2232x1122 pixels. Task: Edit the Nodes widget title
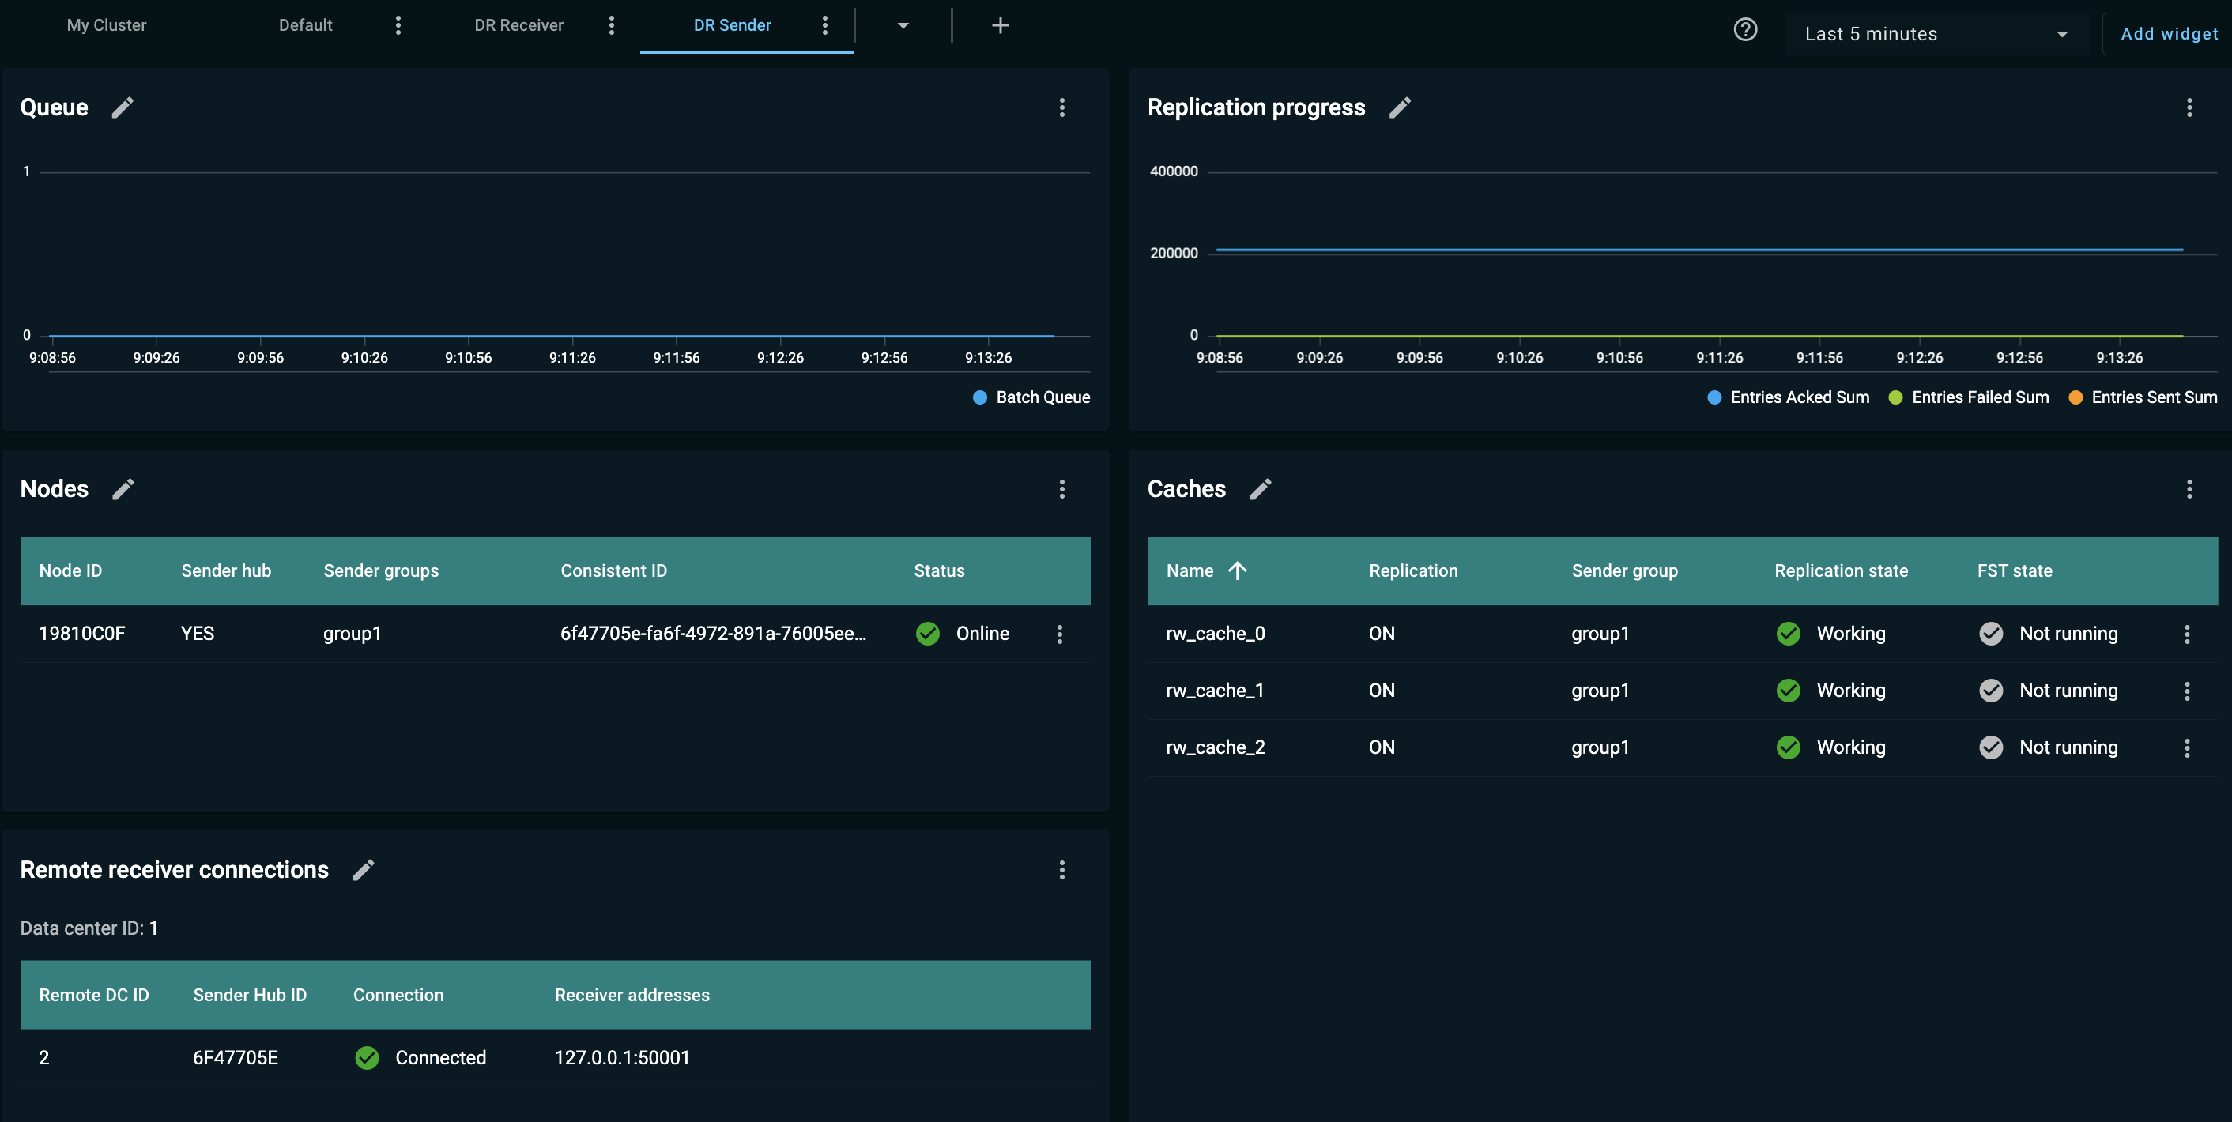123,488
